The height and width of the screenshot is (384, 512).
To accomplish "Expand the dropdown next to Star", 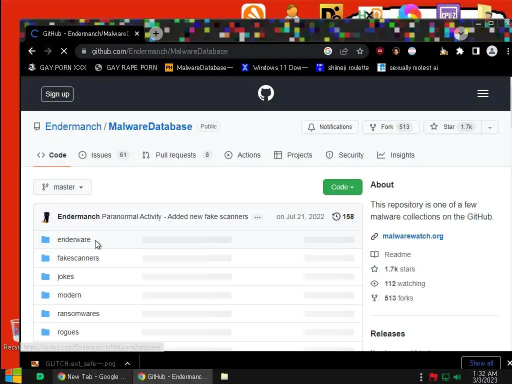I will point(490,127).
